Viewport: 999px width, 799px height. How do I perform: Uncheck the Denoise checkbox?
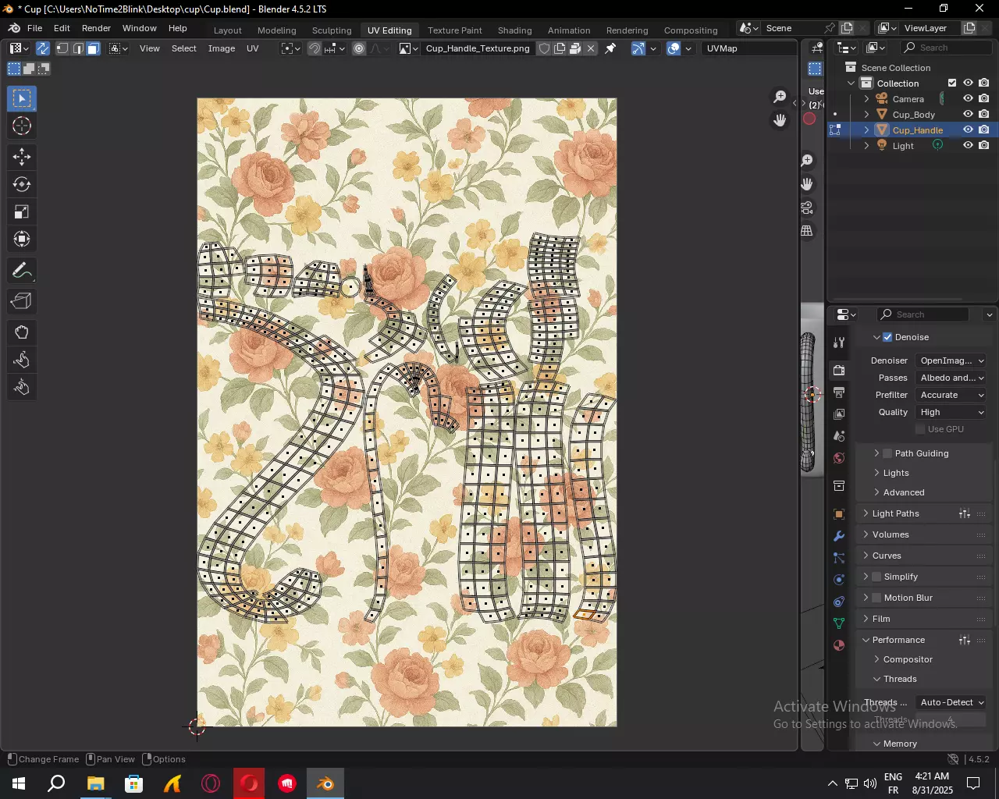click(887, 337)
